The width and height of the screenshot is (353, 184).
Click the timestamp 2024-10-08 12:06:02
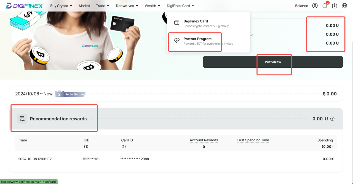tap(35, 159)
